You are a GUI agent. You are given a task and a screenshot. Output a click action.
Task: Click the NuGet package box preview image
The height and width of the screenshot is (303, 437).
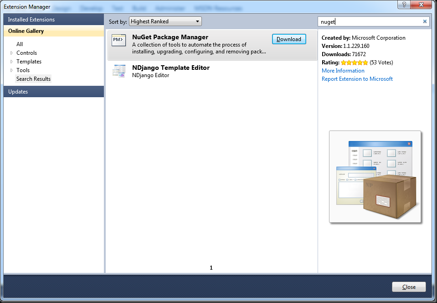(375, 177)
